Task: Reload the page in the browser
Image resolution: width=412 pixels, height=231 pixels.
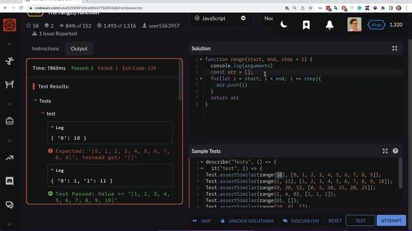Action: pos(21,8)
